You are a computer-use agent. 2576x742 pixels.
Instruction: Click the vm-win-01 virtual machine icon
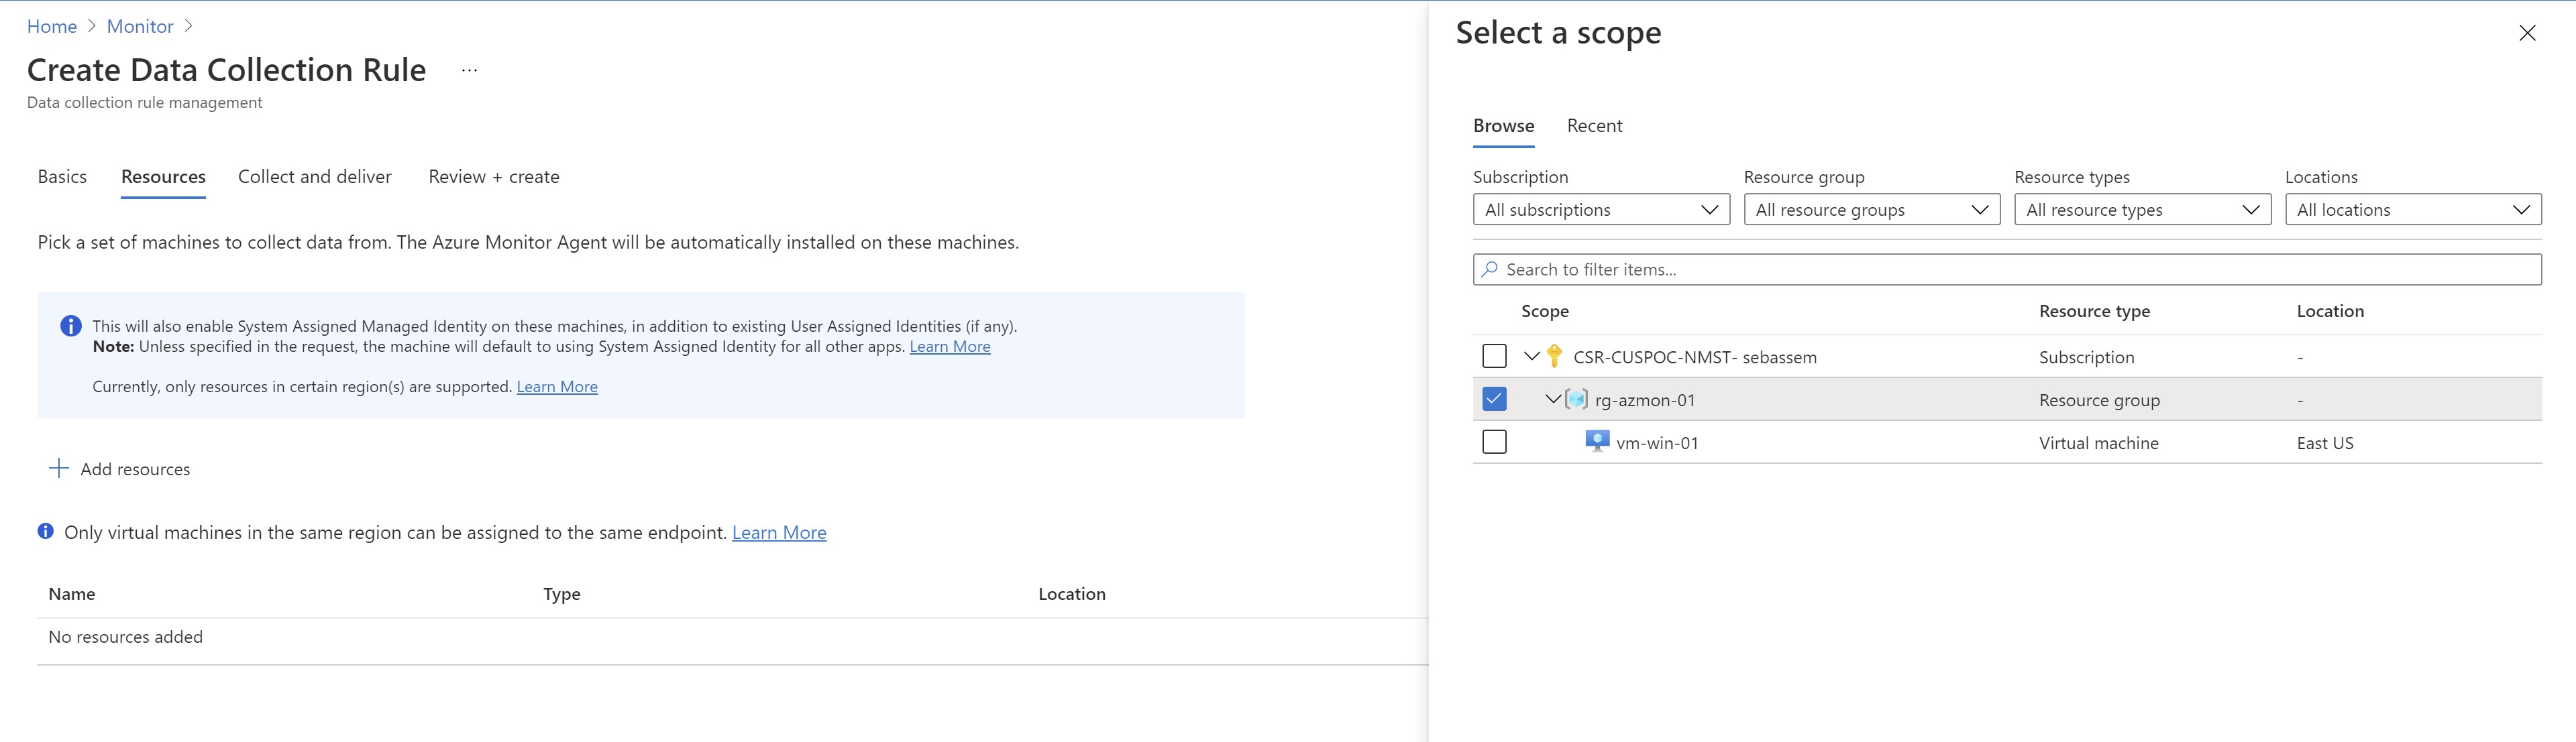[1597, 442]
